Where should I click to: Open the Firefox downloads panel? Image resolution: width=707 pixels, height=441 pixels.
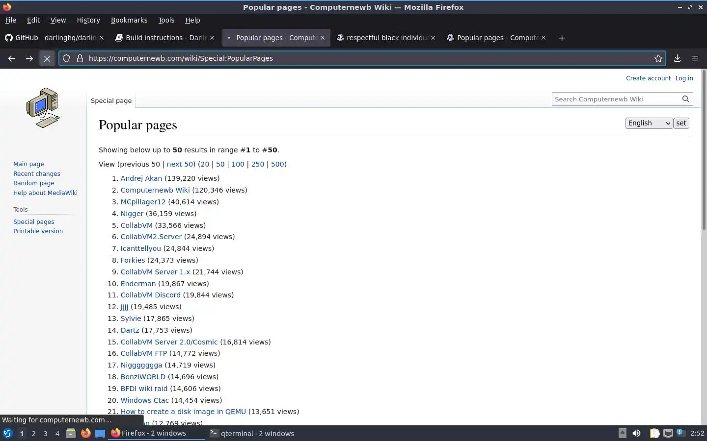click(x=677, y=58)
